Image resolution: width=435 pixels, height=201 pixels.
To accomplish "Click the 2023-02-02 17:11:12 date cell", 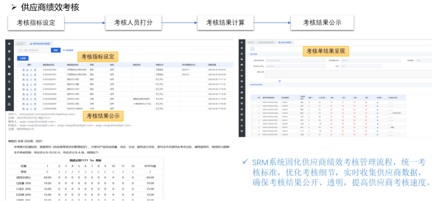I will (216, 79).
